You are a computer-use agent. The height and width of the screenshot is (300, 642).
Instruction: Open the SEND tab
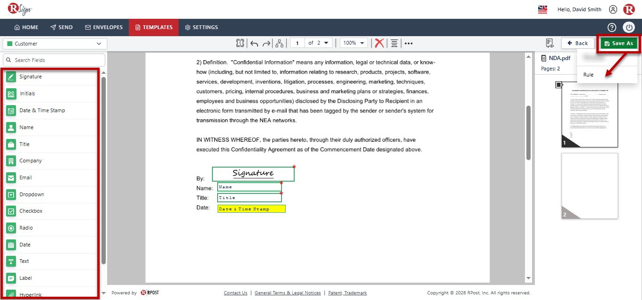coord(62,27)
